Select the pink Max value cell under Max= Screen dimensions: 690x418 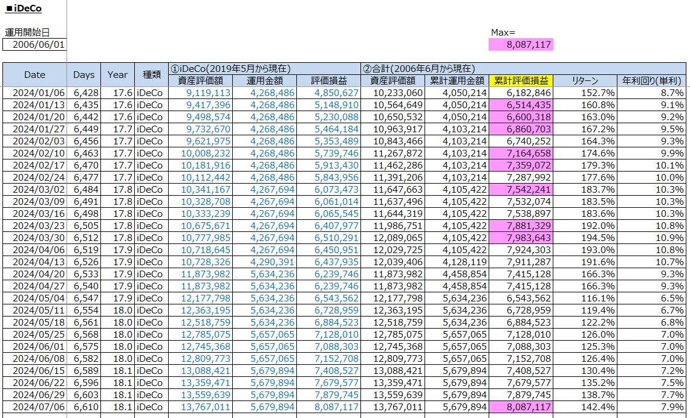click(x=521, y=45)
